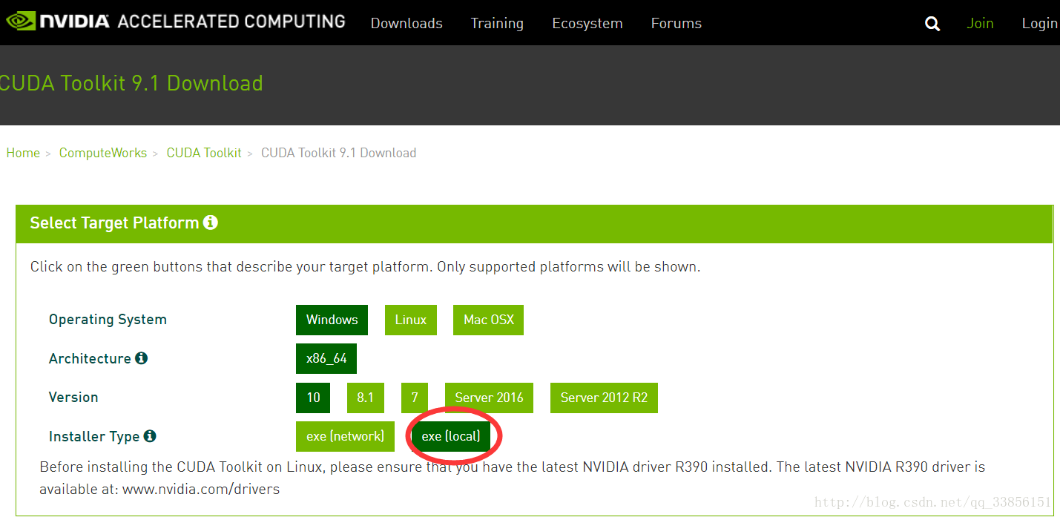Click the info icon next to Architecture
Viewport: 1060px width, 517px height.
click(x=141, y=358)
